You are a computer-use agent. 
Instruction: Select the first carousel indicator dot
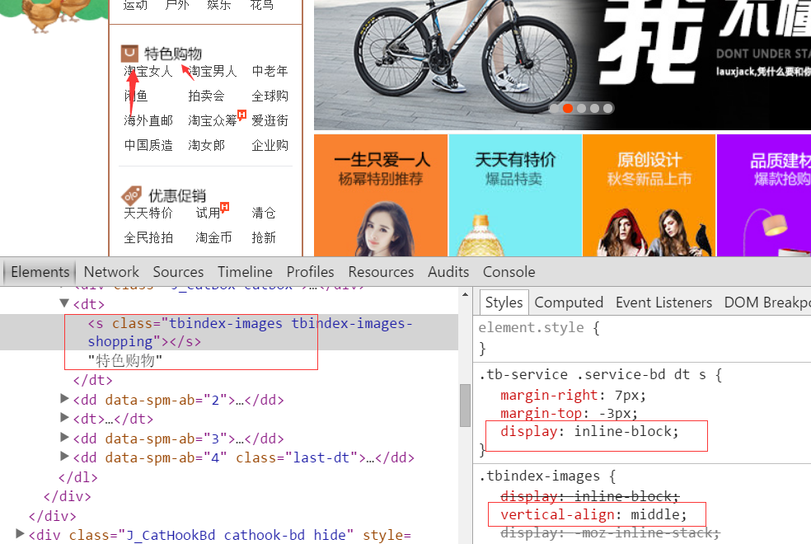point(555,108)
